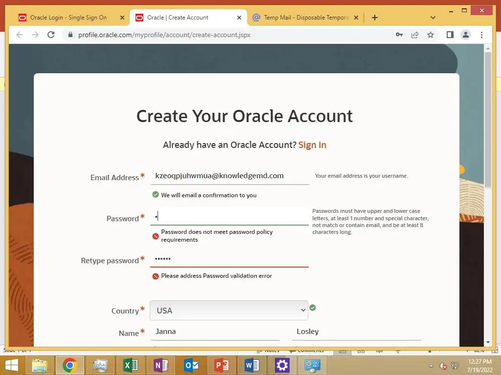The width and height of the screenshot is (501, 375).
Task: Open File Explorer from the taskbar
Action: [x=40, y=365]
